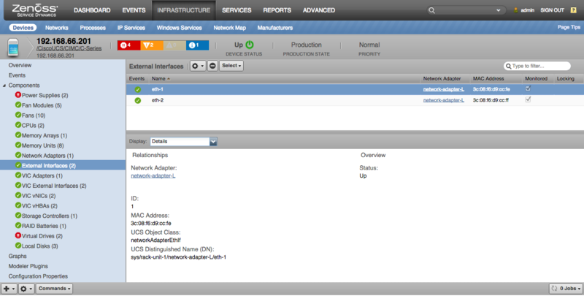Screen dimensions: 584x296
Task: Open the Select dropdown button
Action: point(231,66)
